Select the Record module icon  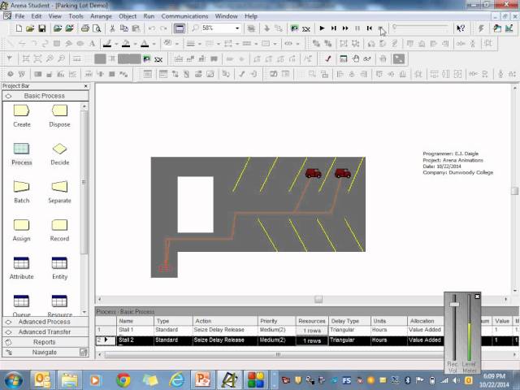point(59,225)
